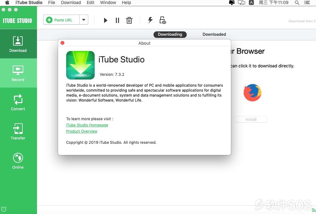Open the Apple menu
Image resolution: width=316 pixels, height=214 pixels.
coord(7,2)
